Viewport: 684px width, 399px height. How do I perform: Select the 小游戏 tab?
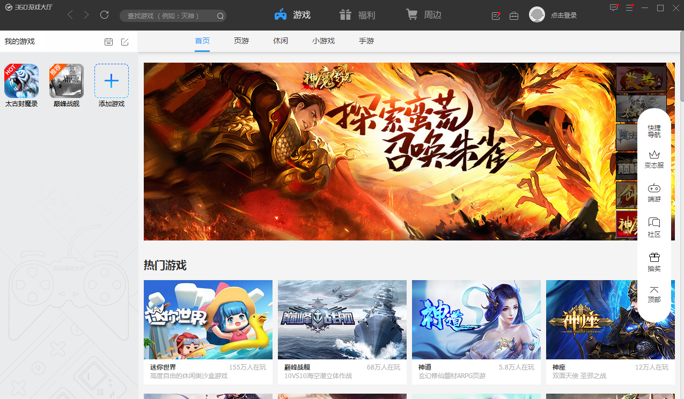click(323, 41)
